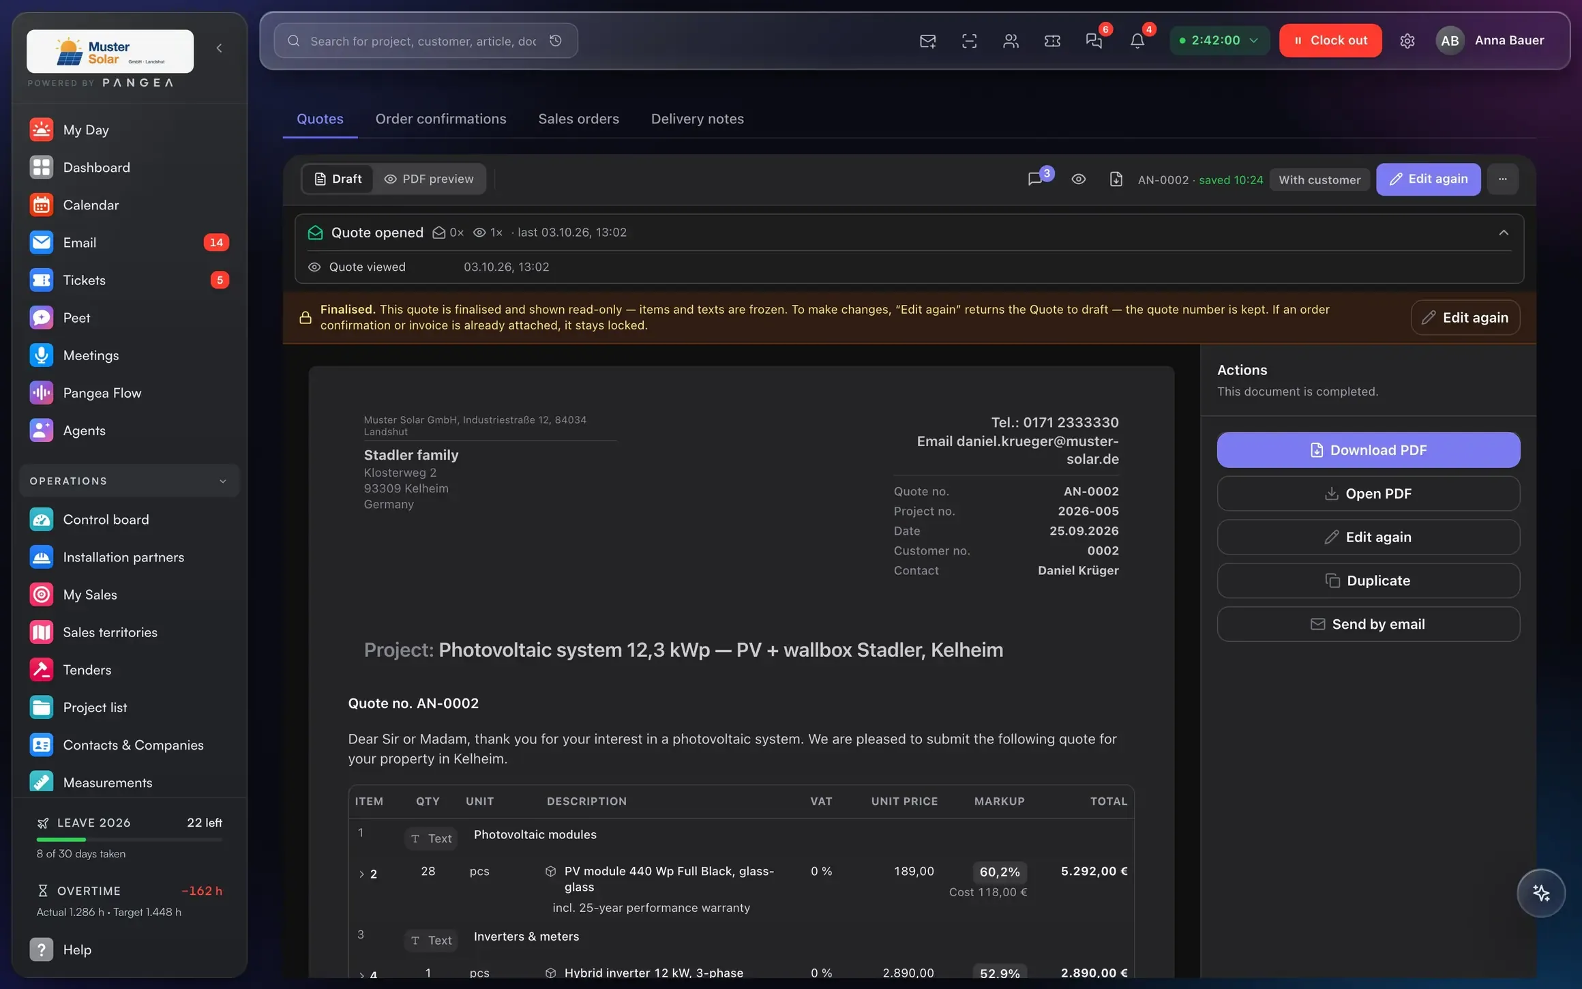Open the contacts people icon in top bar

[x=1011, y=41]
